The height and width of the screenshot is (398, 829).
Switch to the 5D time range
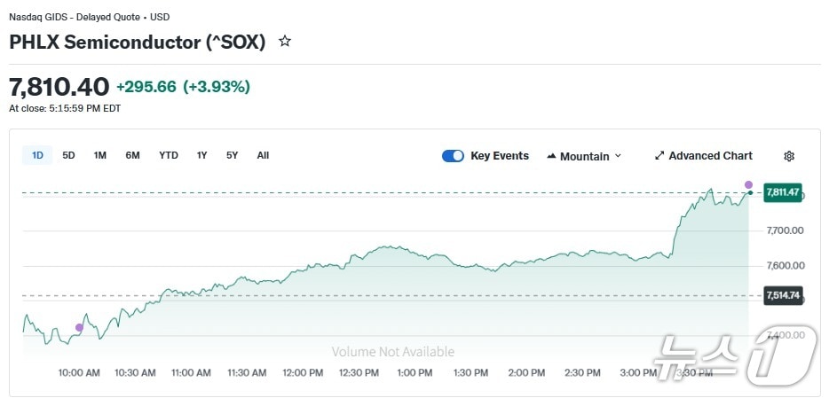coord(68,156)
